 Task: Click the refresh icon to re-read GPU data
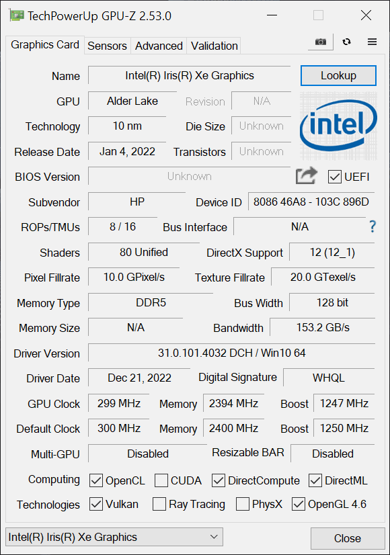coord(346,42)
